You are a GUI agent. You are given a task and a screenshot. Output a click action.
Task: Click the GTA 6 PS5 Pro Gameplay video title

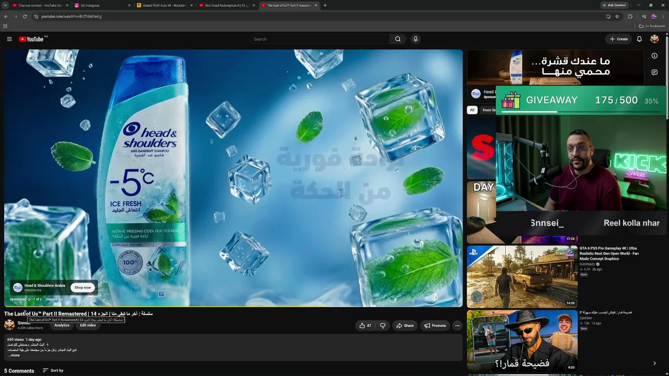[x=609, y=253]
